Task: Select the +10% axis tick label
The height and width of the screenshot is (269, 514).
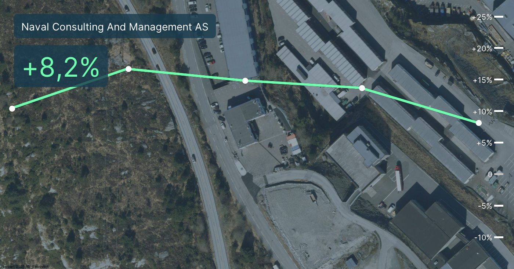Action: click(482, 112)
